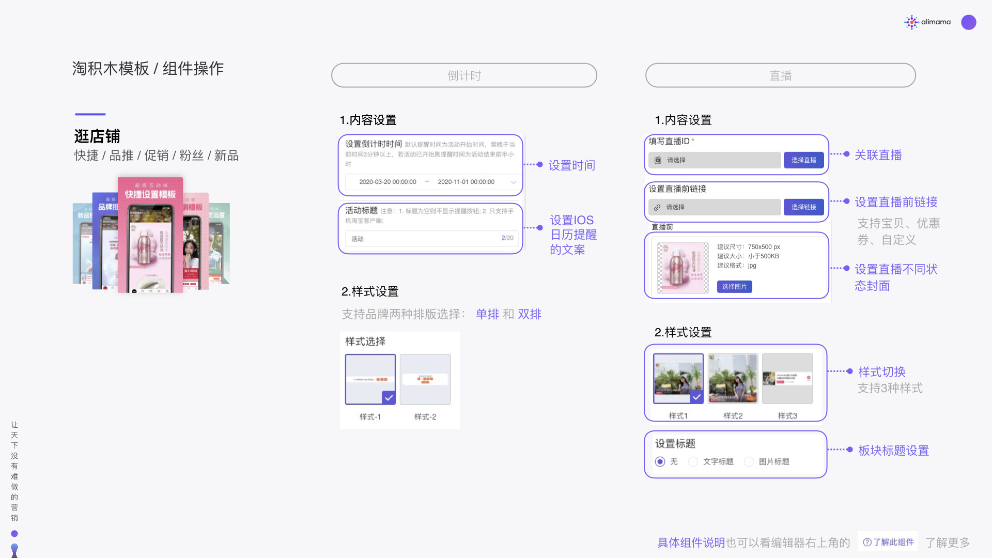Expand the countdown date range dropdown arrow
992x558 pixels.
point(513,182)
